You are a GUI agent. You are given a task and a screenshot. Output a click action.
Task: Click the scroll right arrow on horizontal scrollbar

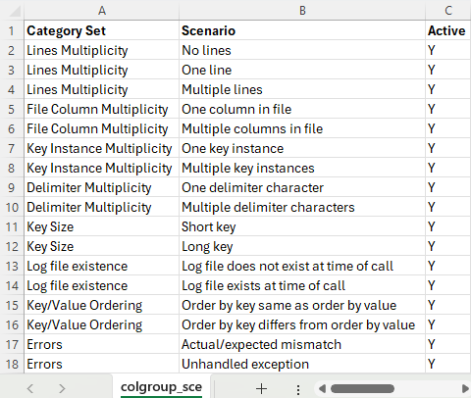465,388
